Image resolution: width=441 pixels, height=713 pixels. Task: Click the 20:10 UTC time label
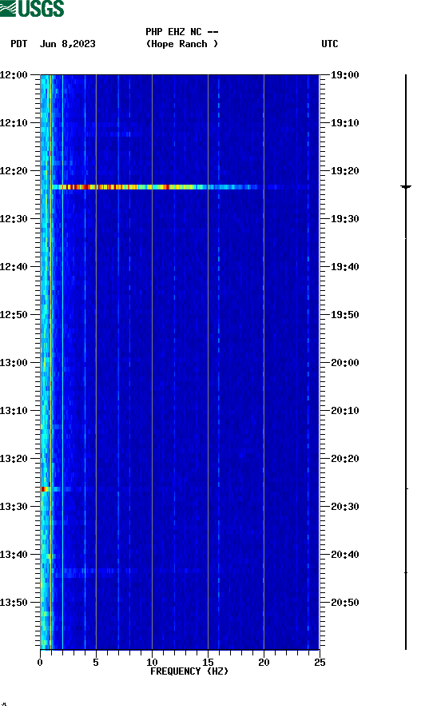point(344,411)
